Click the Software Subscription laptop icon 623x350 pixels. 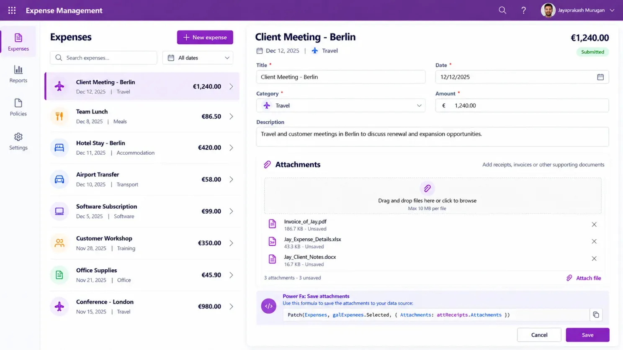click(x=59, y=211)
